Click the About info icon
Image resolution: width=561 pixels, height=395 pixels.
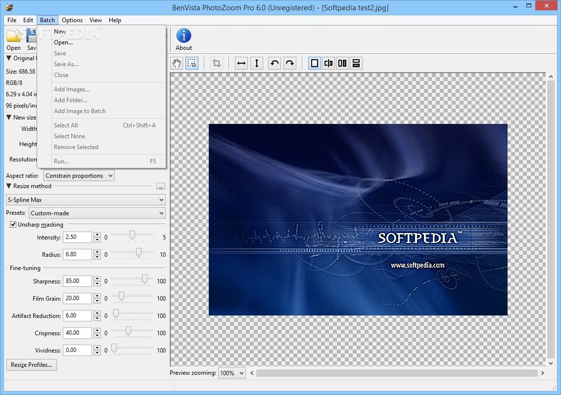point(184,36)
